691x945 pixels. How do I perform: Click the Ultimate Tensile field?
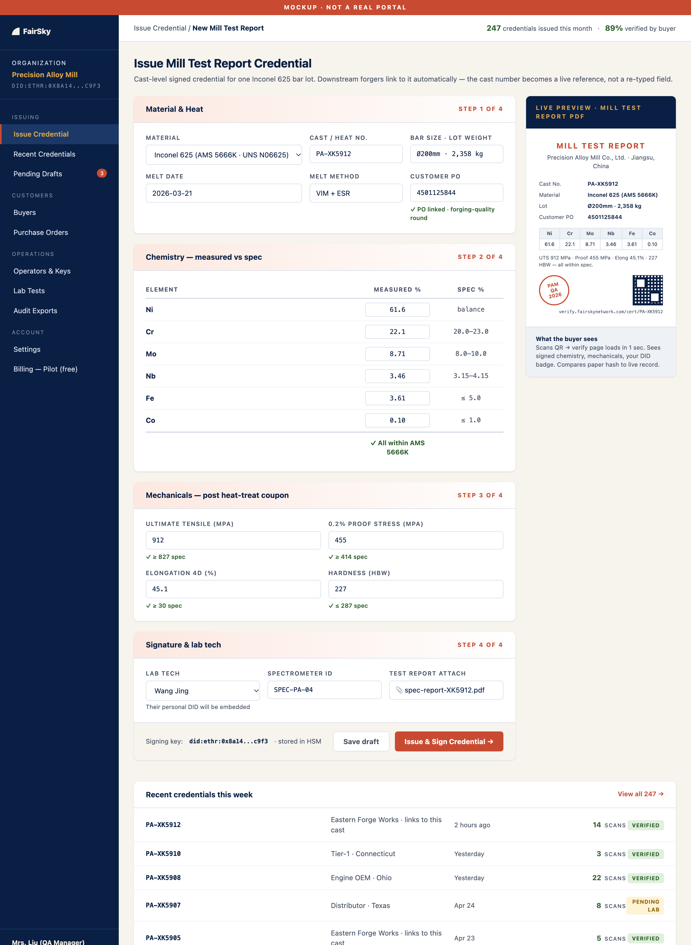click(233, 540)
